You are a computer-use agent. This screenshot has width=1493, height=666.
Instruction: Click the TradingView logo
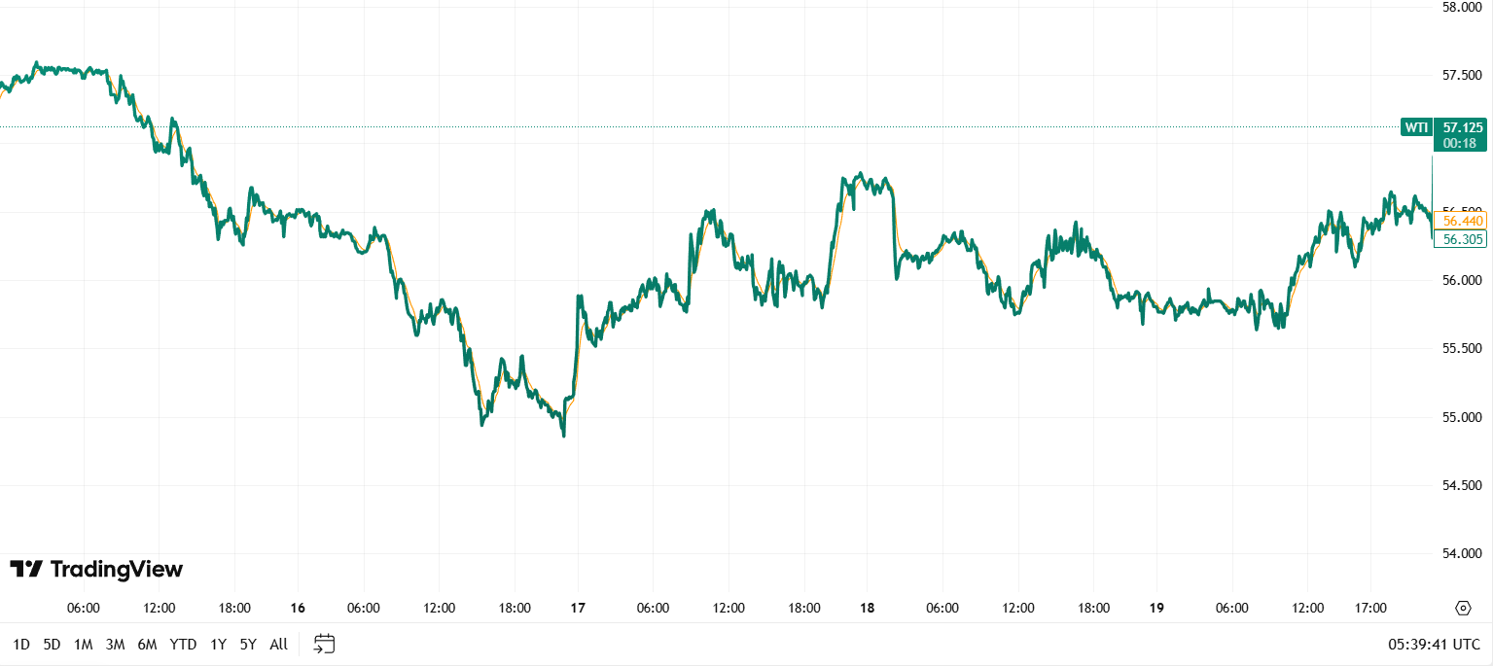click(96, 570)
